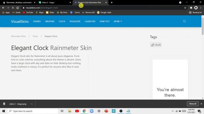Open the Chrome three-dot menu
204x114 pixels.
click(x=201, y=8)
